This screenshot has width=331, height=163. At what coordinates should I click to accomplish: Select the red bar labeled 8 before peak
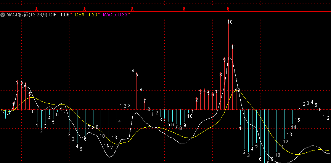tap(220, 93)
